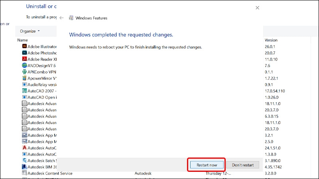319x179 pixels.
Task: Select the Adobe Illustrator icon
Action: coord(24,46)
